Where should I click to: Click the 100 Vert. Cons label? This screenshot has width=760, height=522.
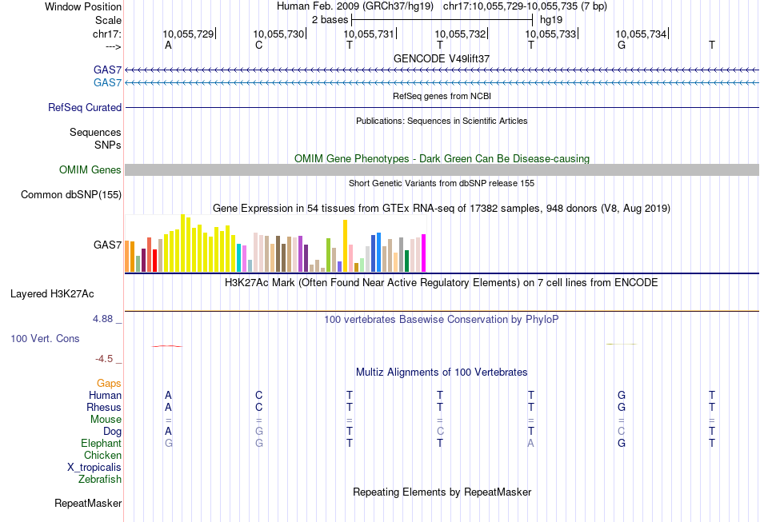tap(45, 338)
